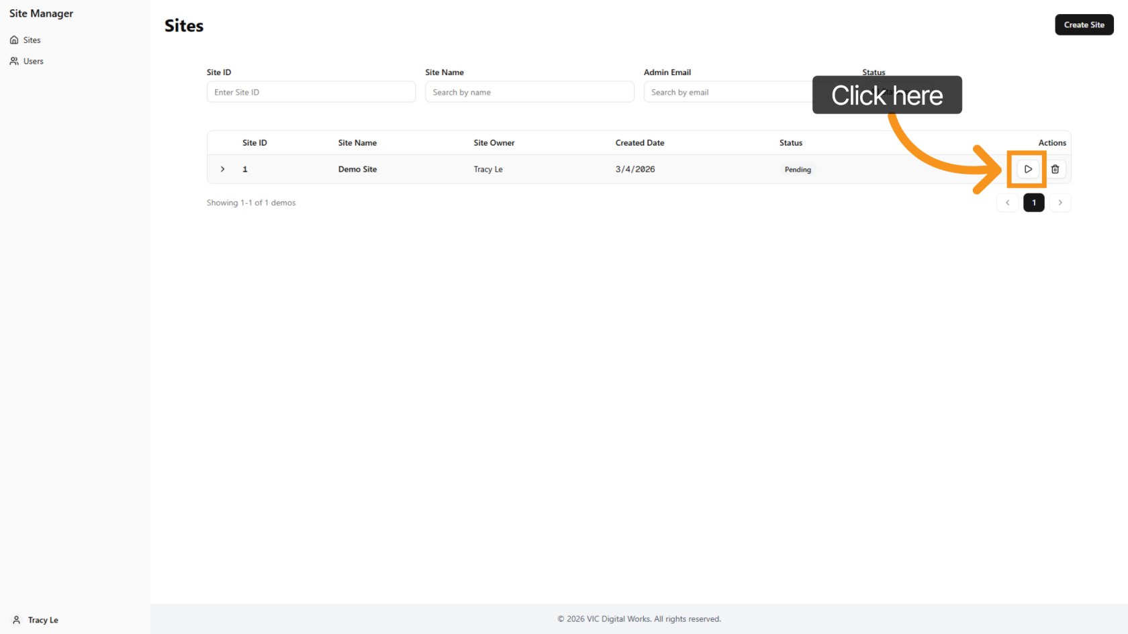Click the Demo Site name in the table
This screenshot has width=1128, height=634.
tap(357, 169)
